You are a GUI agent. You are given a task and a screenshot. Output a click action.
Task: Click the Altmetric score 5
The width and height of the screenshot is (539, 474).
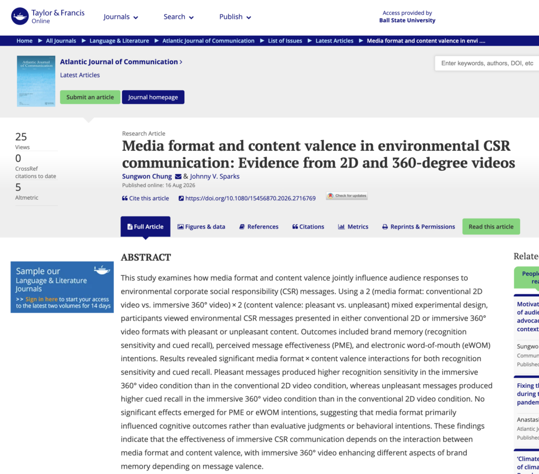18,188
